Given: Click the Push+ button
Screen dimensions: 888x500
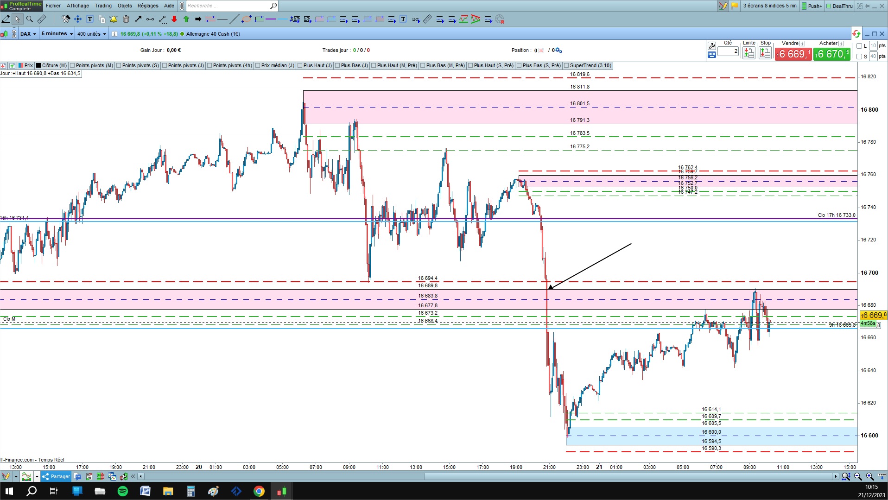Looking at the screenshot, I should [x=811, y=6].
